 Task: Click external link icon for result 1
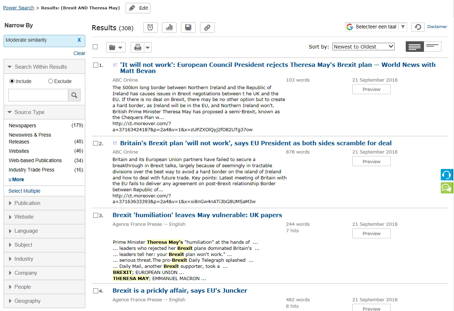[115, 65]
